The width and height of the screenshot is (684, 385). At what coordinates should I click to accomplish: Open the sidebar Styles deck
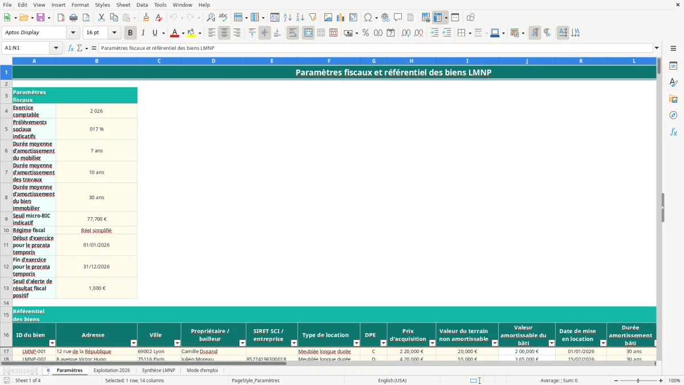tap(673, 83)
